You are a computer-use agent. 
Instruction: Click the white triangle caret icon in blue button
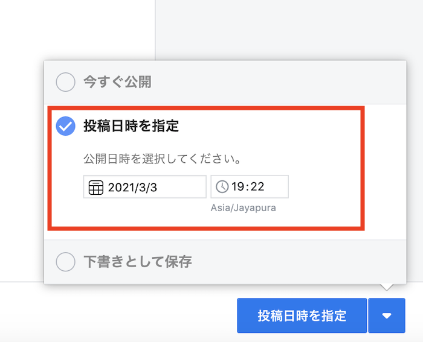coord(387,315)
